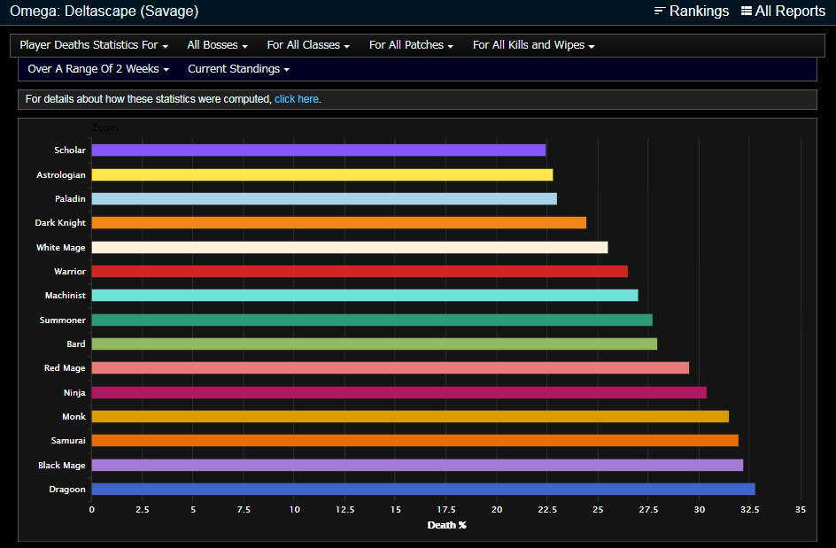
Task: Click the Black Mage axis label
Action: (x=62, y=465)
